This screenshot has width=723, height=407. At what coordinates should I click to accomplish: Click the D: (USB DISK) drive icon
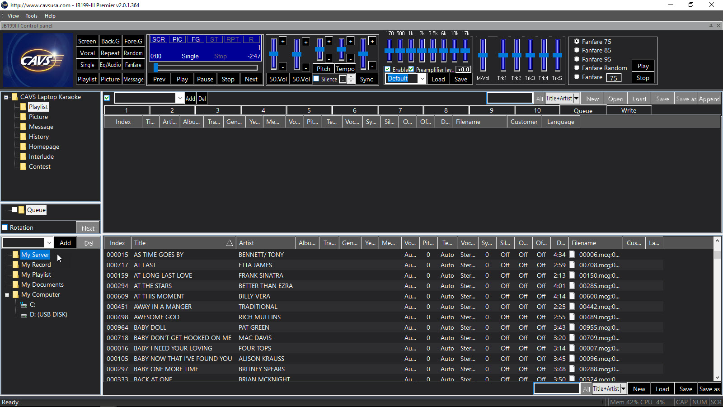coord(24,315)
